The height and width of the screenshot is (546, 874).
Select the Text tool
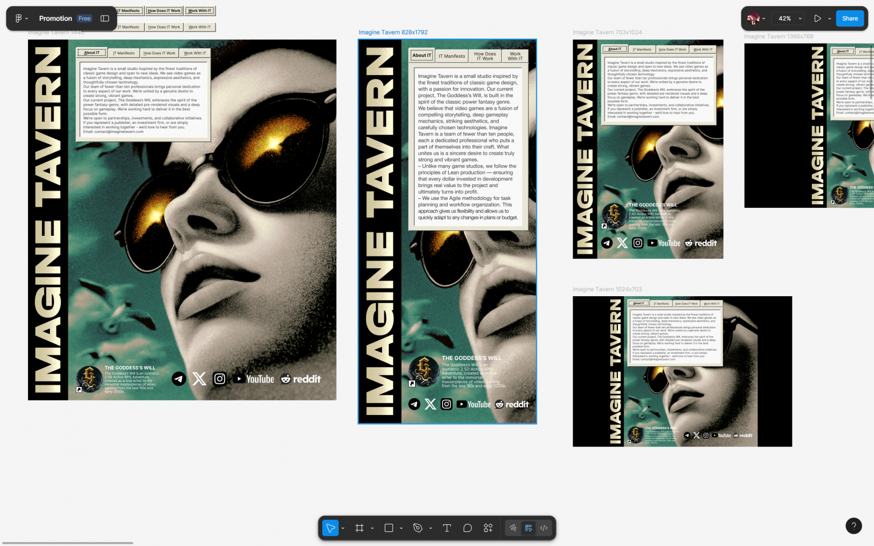click(447, 528)
